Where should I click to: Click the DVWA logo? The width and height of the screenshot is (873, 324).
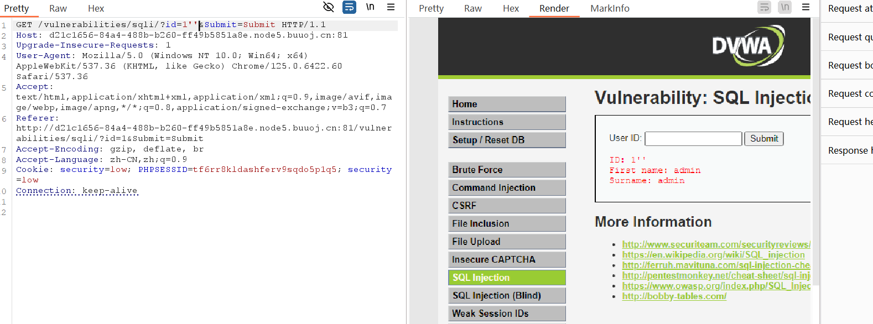point(748,46)
